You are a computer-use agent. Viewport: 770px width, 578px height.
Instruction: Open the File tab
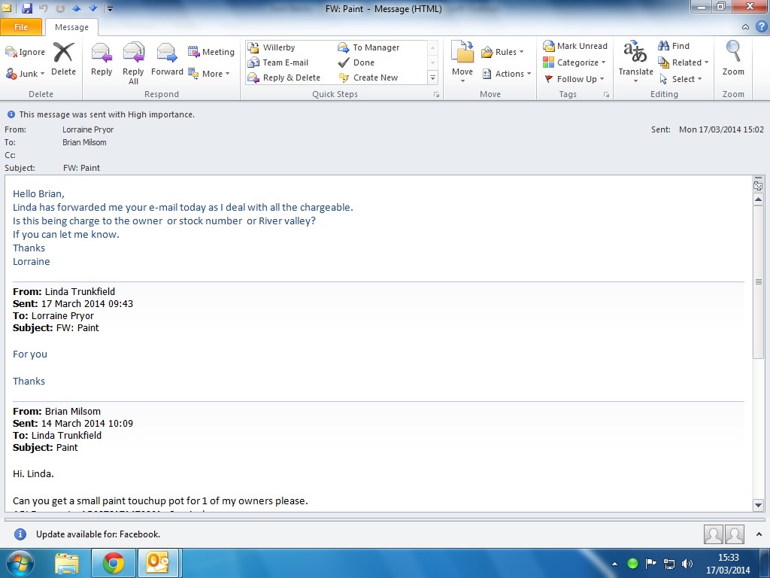click(21, 27)
